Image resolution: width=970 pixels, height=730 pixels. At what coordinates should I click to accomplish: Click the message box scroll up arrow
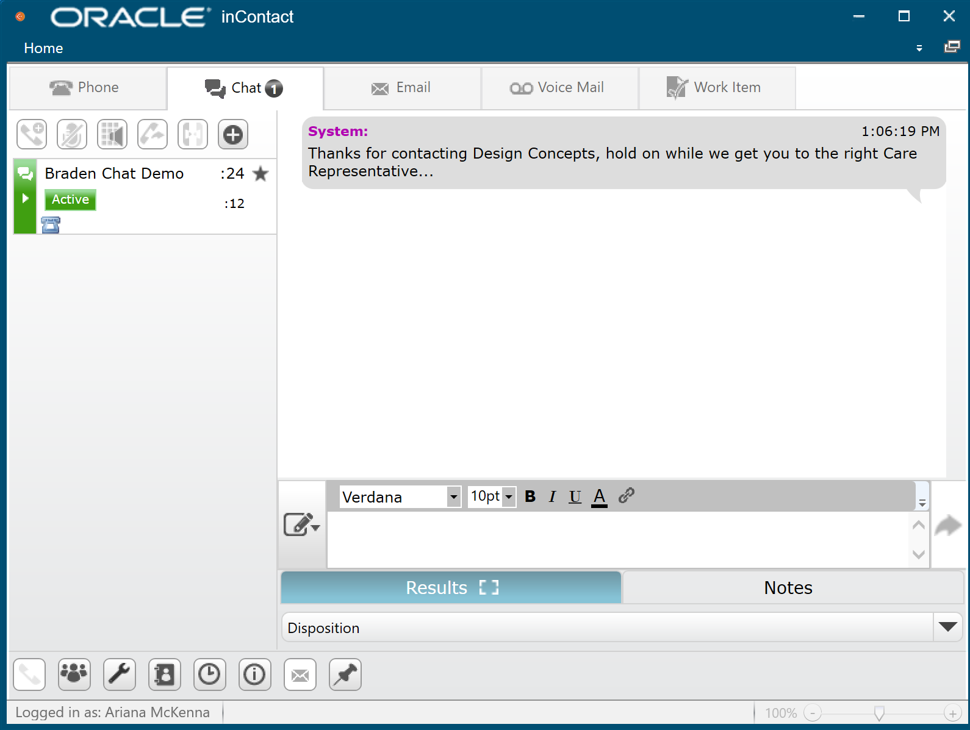click(919, 524)
